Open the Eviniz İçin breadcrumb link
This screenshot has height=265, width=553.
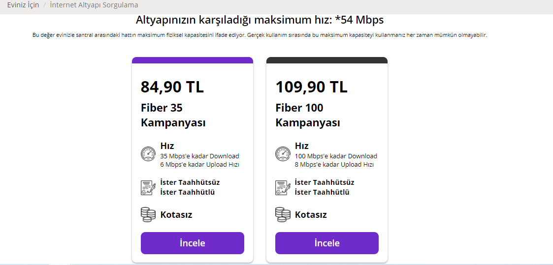click(x=23, y=5)
